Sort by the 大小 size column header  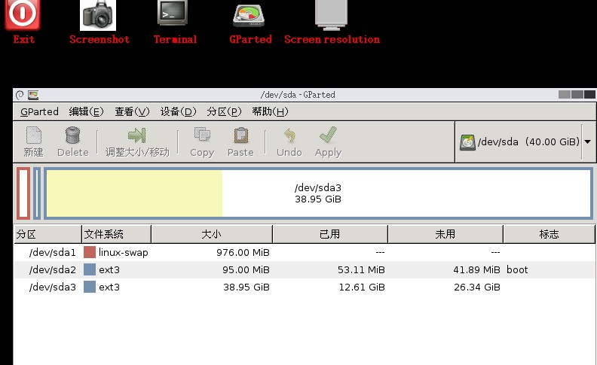(212, 234)
